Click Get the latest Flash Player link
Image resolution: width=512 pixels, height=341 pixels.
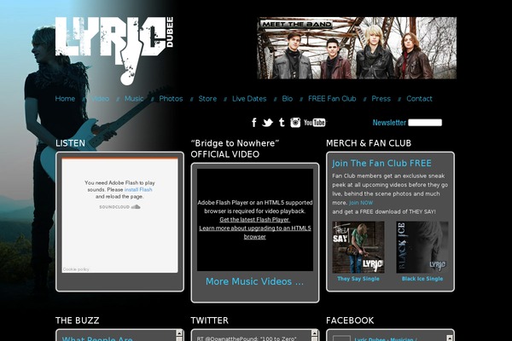coord(254,220)
